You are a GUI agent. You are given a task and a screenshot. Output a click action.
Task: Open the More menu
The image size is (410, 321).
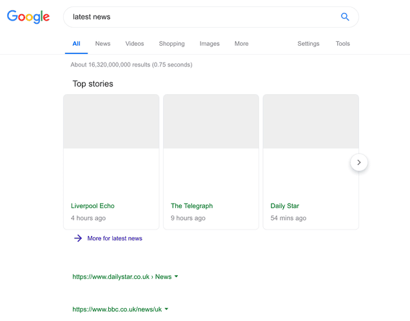pyautogui.click(x=241, y=44)
